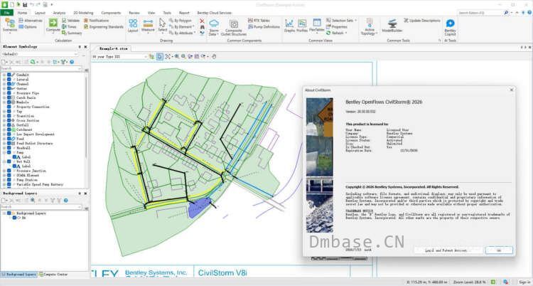Toggle the Pond Outlet Structure checkbox

[x=9, y=143]
